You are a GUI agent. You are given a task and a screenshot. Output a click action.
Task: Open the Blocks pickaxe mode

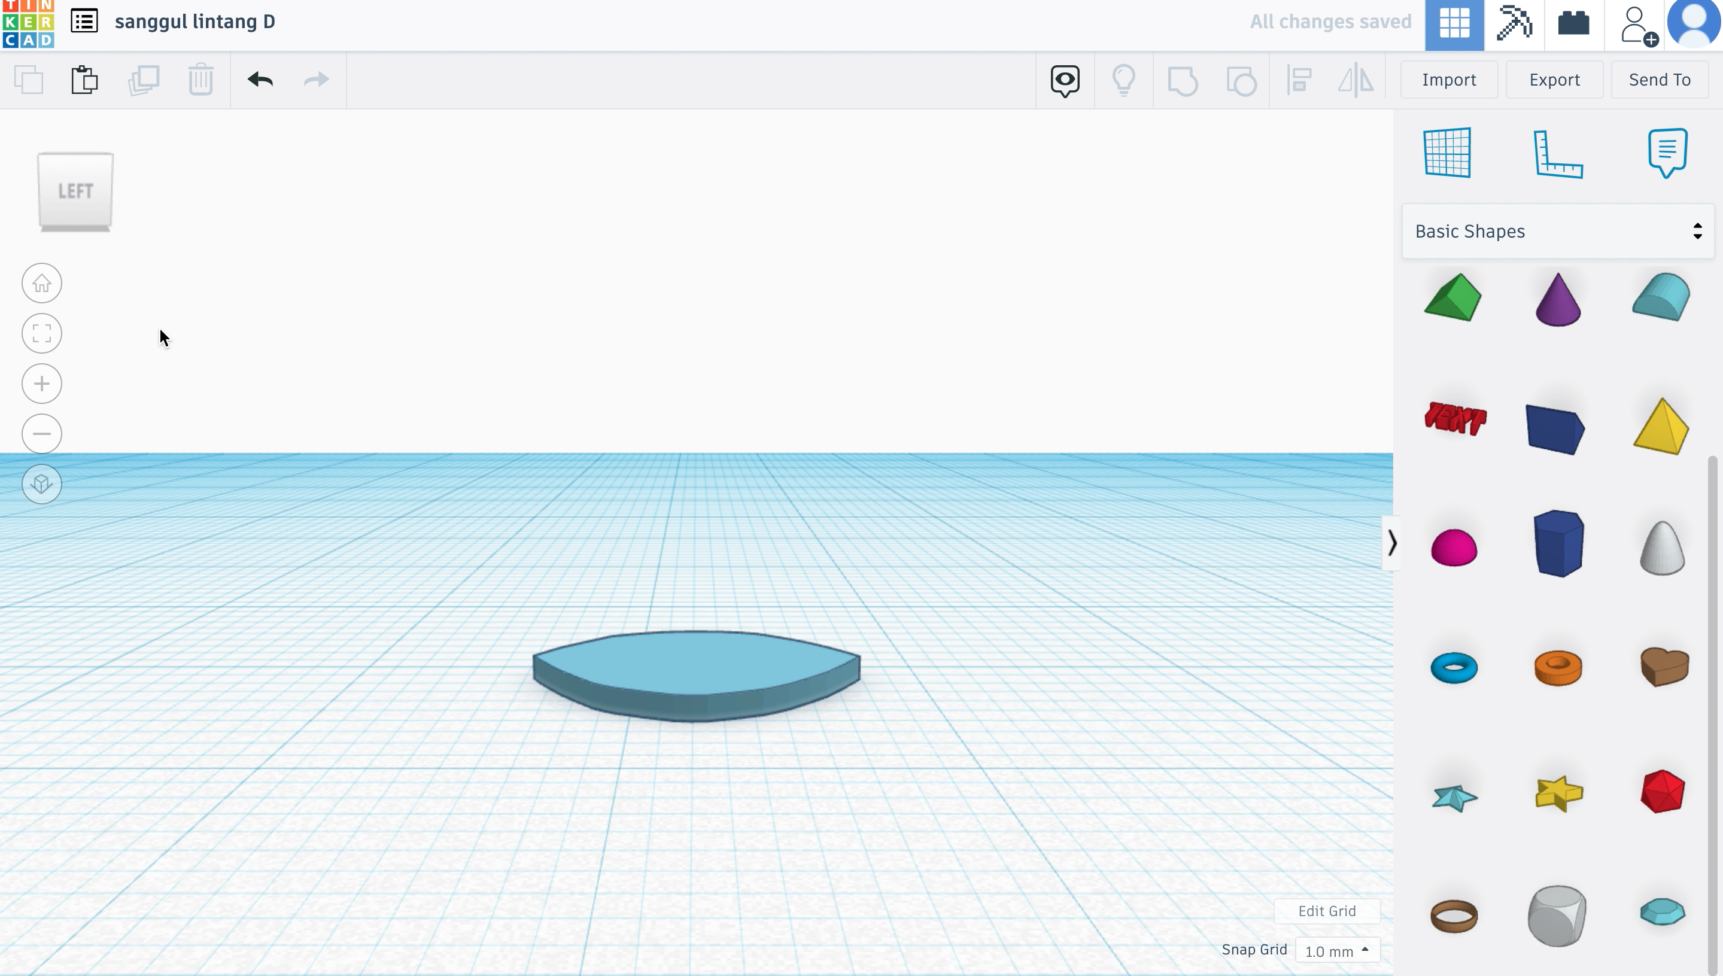click(1514, 25)
